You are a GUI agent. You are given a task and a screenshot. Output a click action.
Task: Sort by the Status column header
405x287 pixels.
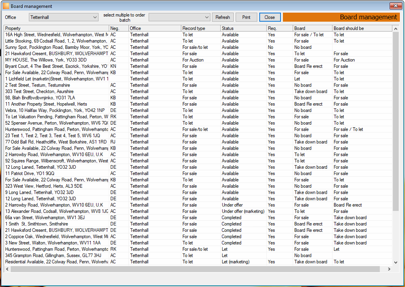[243, 28]
